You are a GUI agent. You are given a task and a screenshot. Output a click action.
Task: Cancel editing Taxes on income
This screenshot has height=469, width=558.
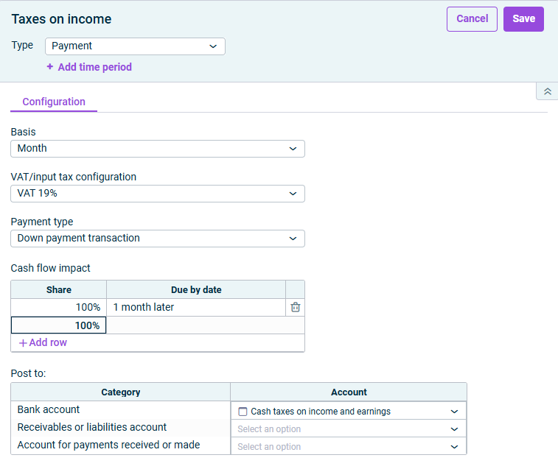472,19
